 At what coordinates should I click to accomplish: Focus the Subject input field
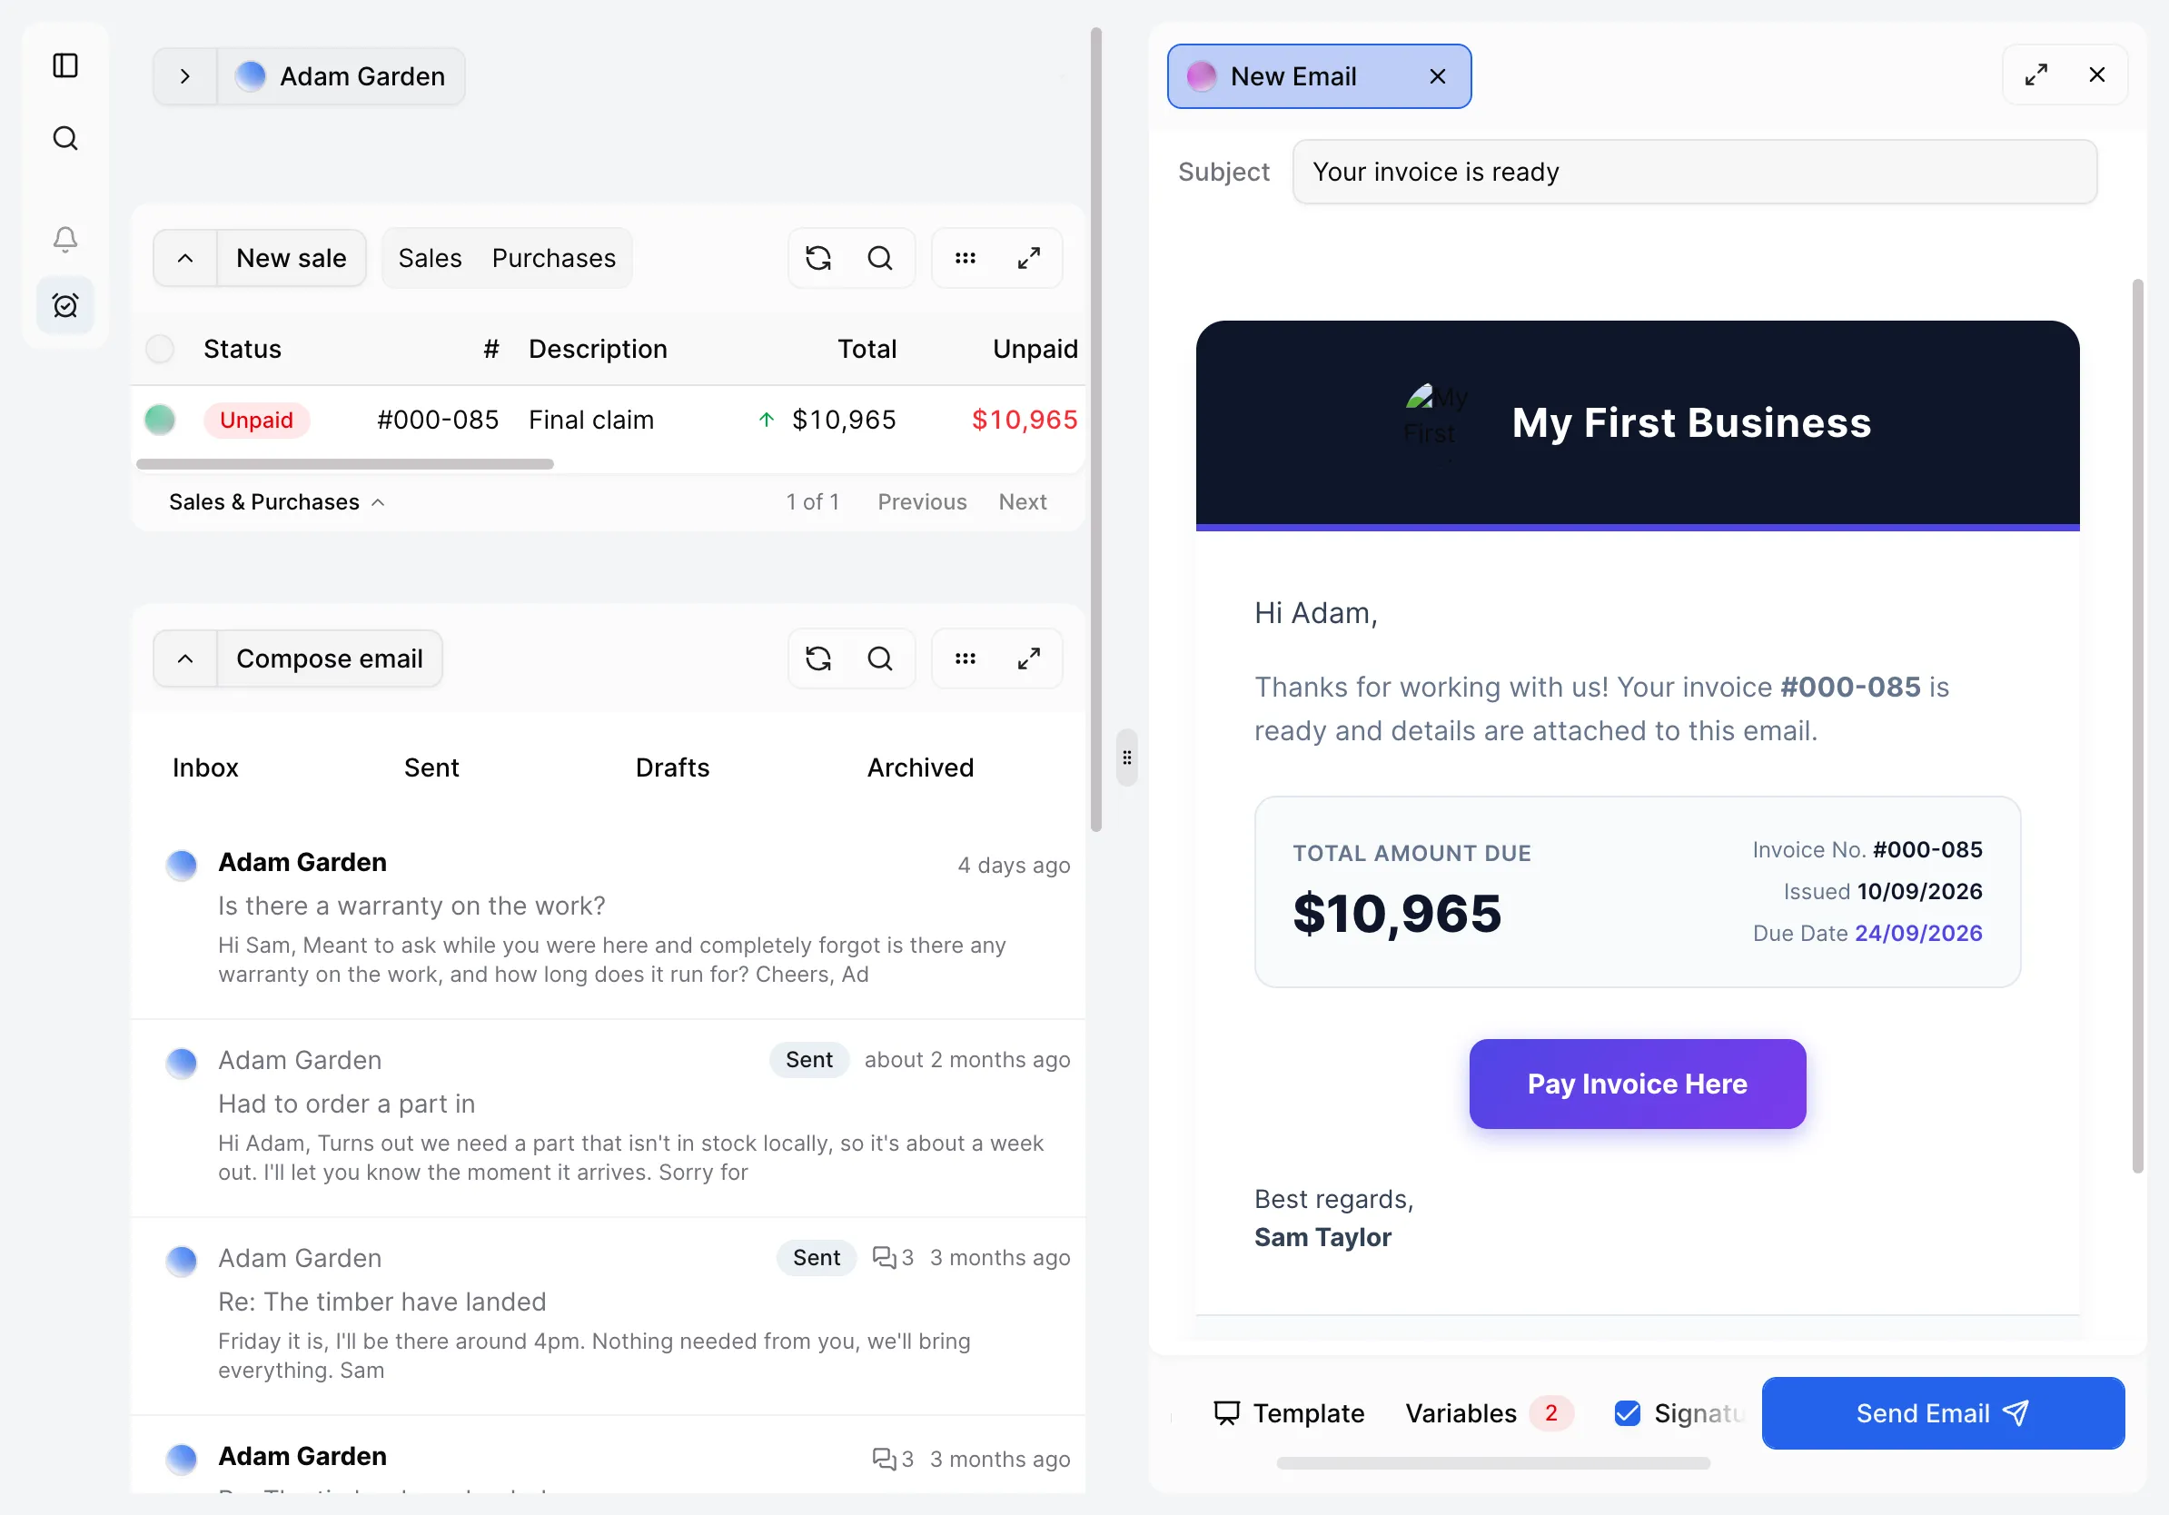pyautogui.click(x=1694, y=172)
